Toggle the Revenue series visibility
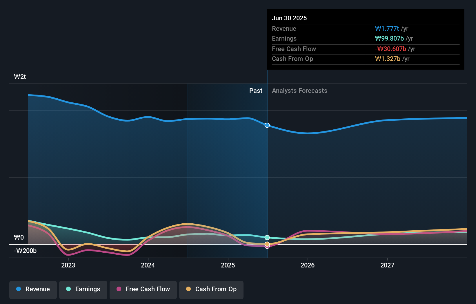 pos(33,289)
